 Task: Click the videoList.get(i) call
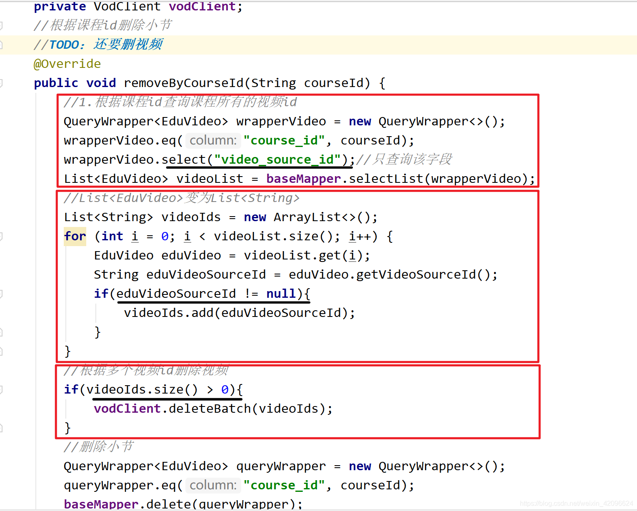point(303,255)
